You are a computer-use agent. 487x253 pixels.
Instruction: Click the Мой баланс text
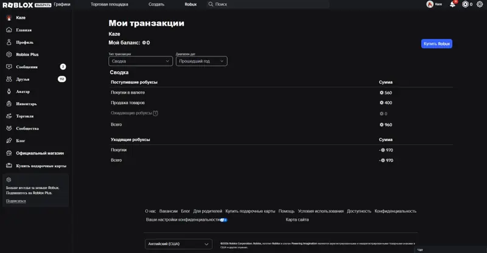coord(124,43)
